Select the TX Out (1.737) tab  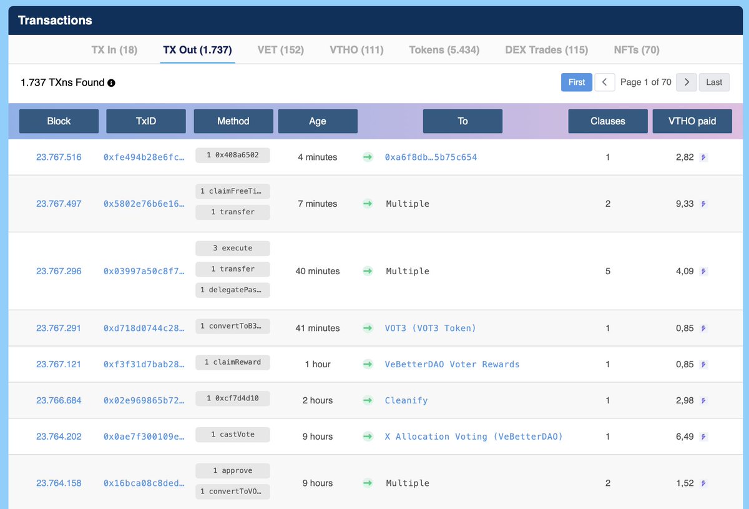pos(197,49)
